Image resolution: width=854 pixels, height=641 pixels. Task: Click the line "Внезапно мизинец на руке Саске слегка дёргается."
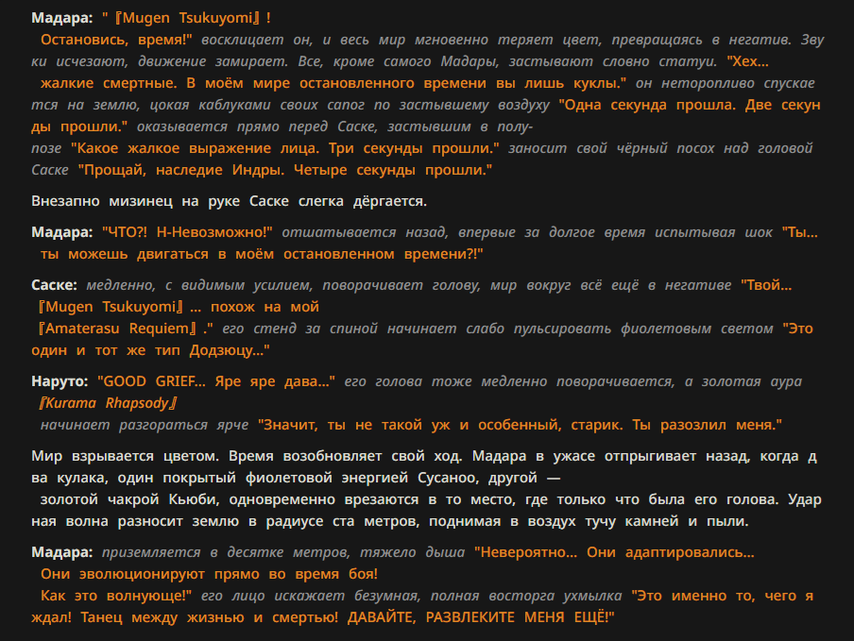pos(230,201)
